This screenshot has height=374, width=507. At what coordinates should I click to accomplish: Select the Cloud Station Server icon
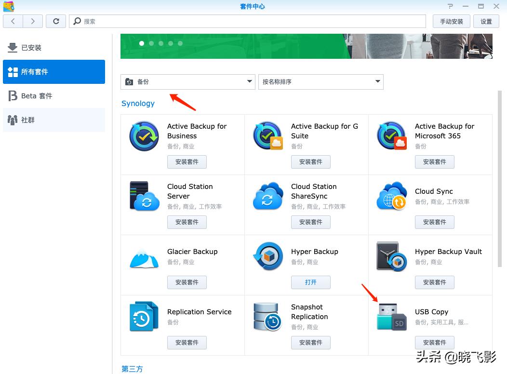coord(144,196)
